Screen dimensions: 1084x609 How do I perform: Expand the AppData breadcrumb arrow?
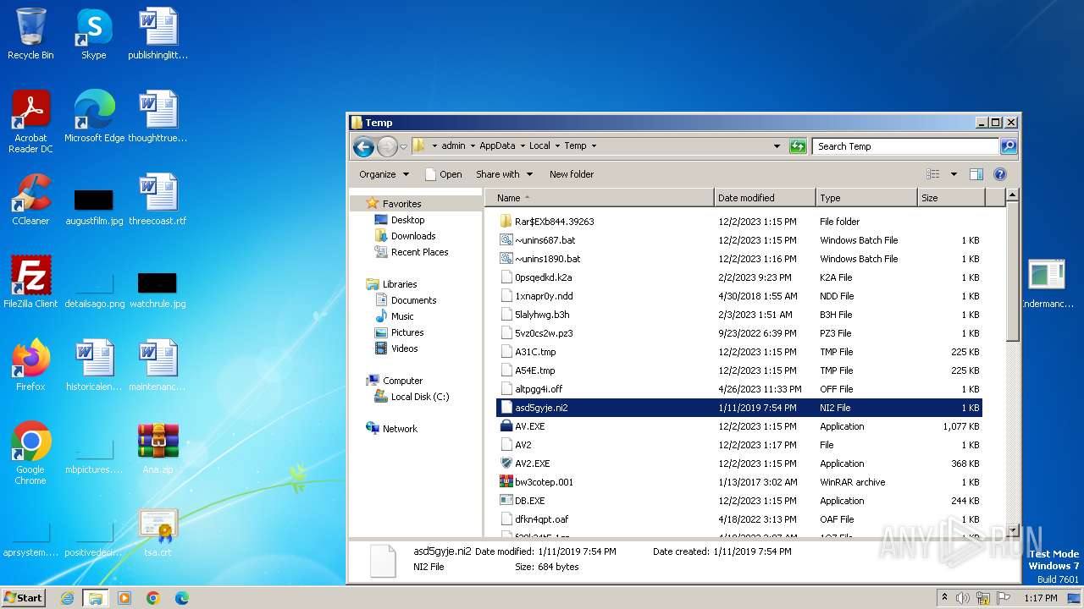click(x=523, y=146)
